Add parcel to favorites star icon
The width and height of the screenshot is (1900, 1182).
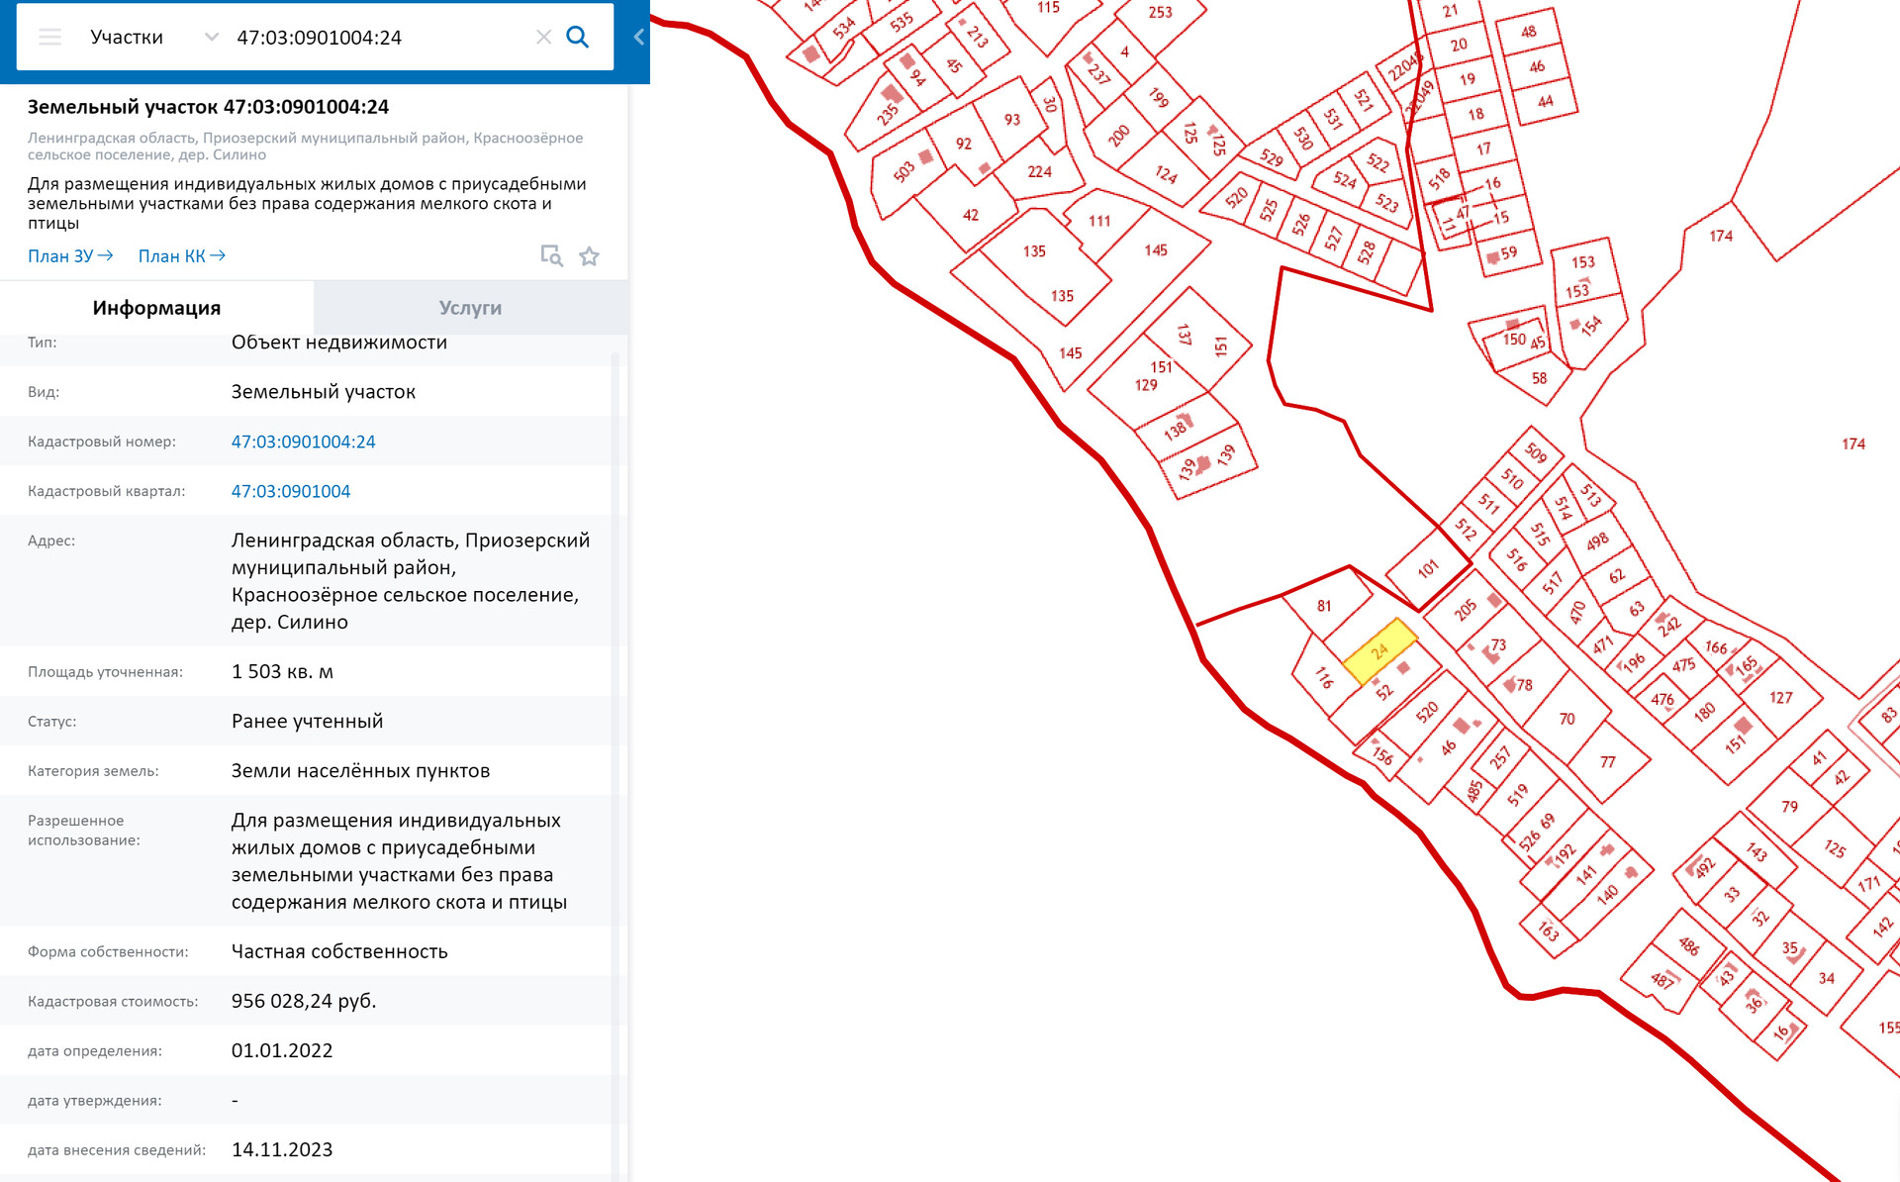tap(589, 256)
